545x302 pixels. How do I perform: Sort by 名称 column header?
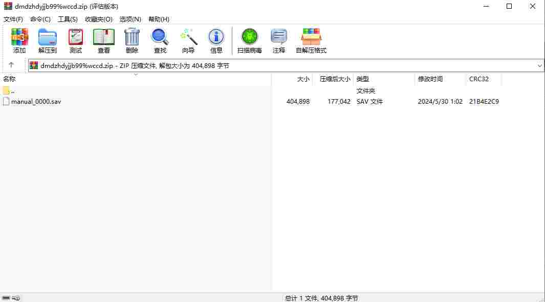point(9,79)
